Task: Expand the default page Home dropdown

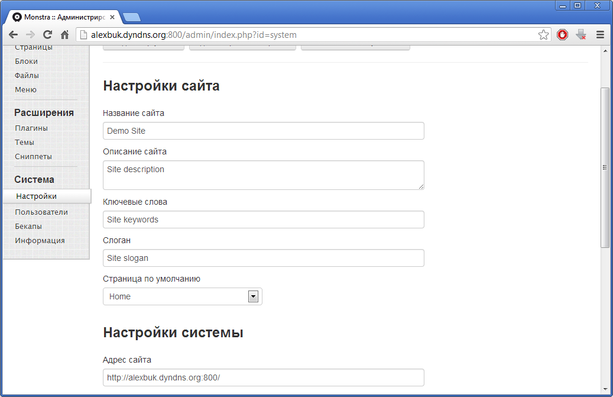Action: point(253,296)
